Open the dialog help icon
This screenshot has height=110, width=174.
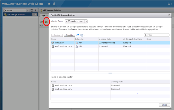point(169,15)
